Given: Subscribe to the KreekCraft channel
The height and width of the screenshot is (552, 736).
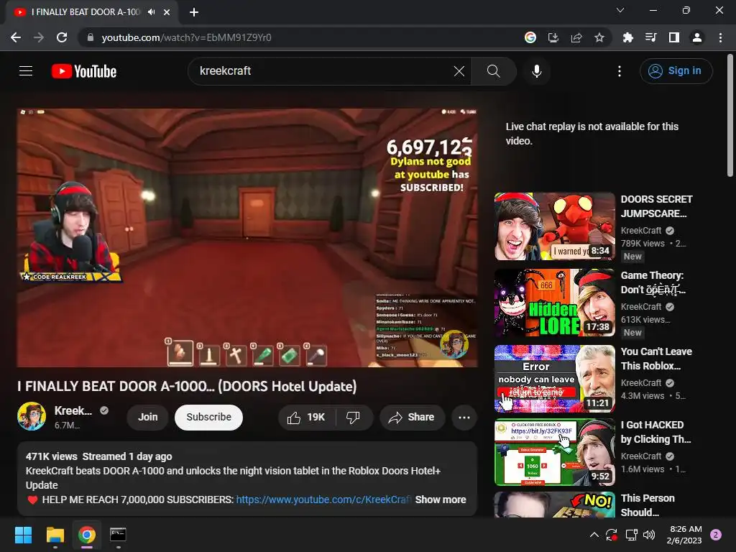Looking at the screenshot, I should (x=208, y=417).
